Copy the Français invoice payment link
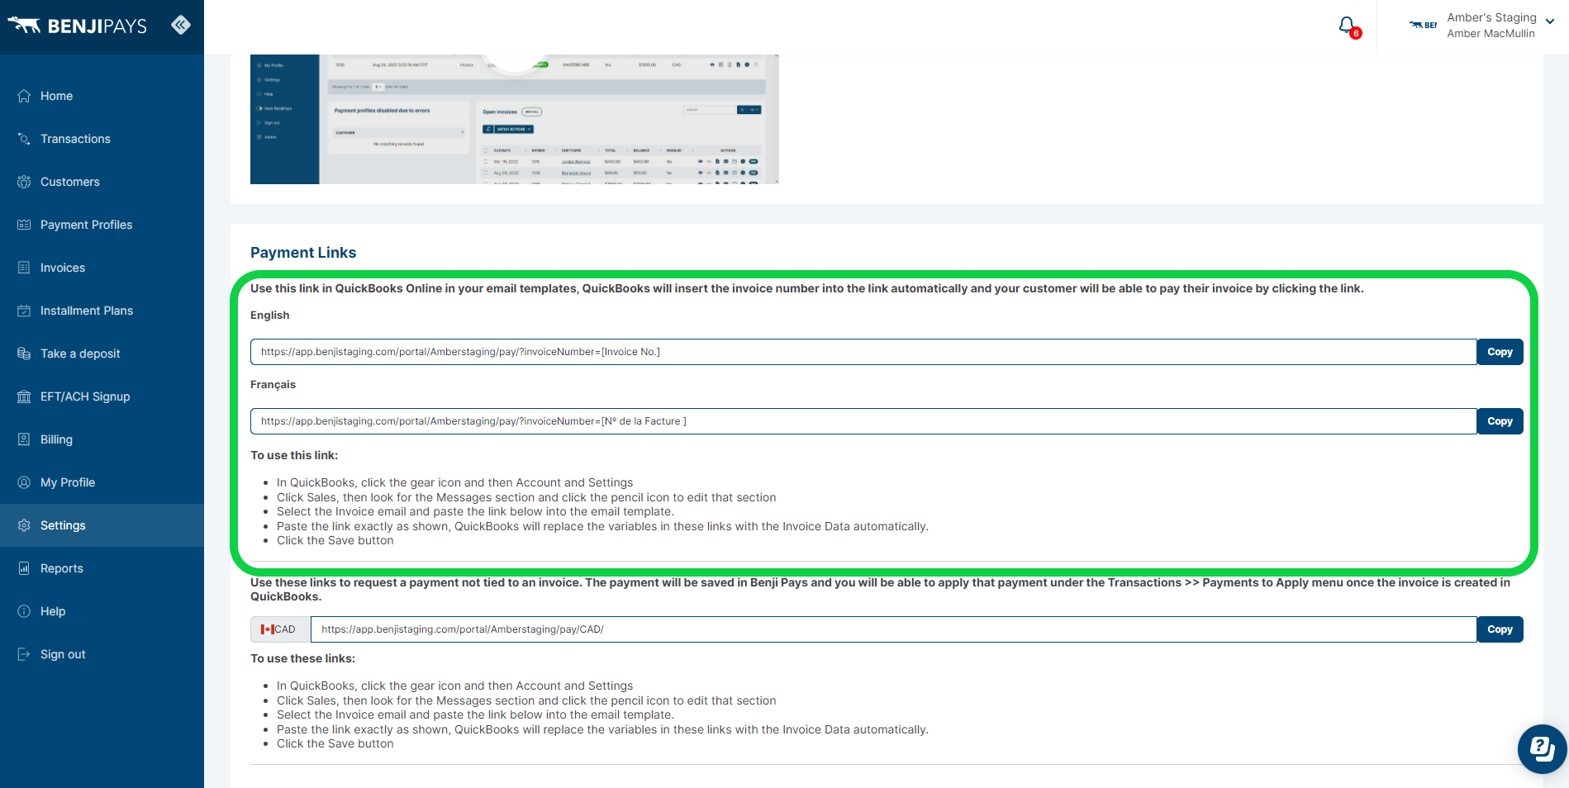Screen dimensions: 1569x788 1500,421
